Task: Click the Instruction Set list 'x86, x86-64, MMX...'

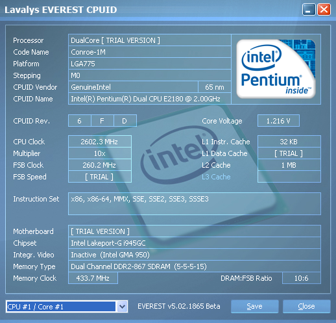Action: [x=195, y=203]
